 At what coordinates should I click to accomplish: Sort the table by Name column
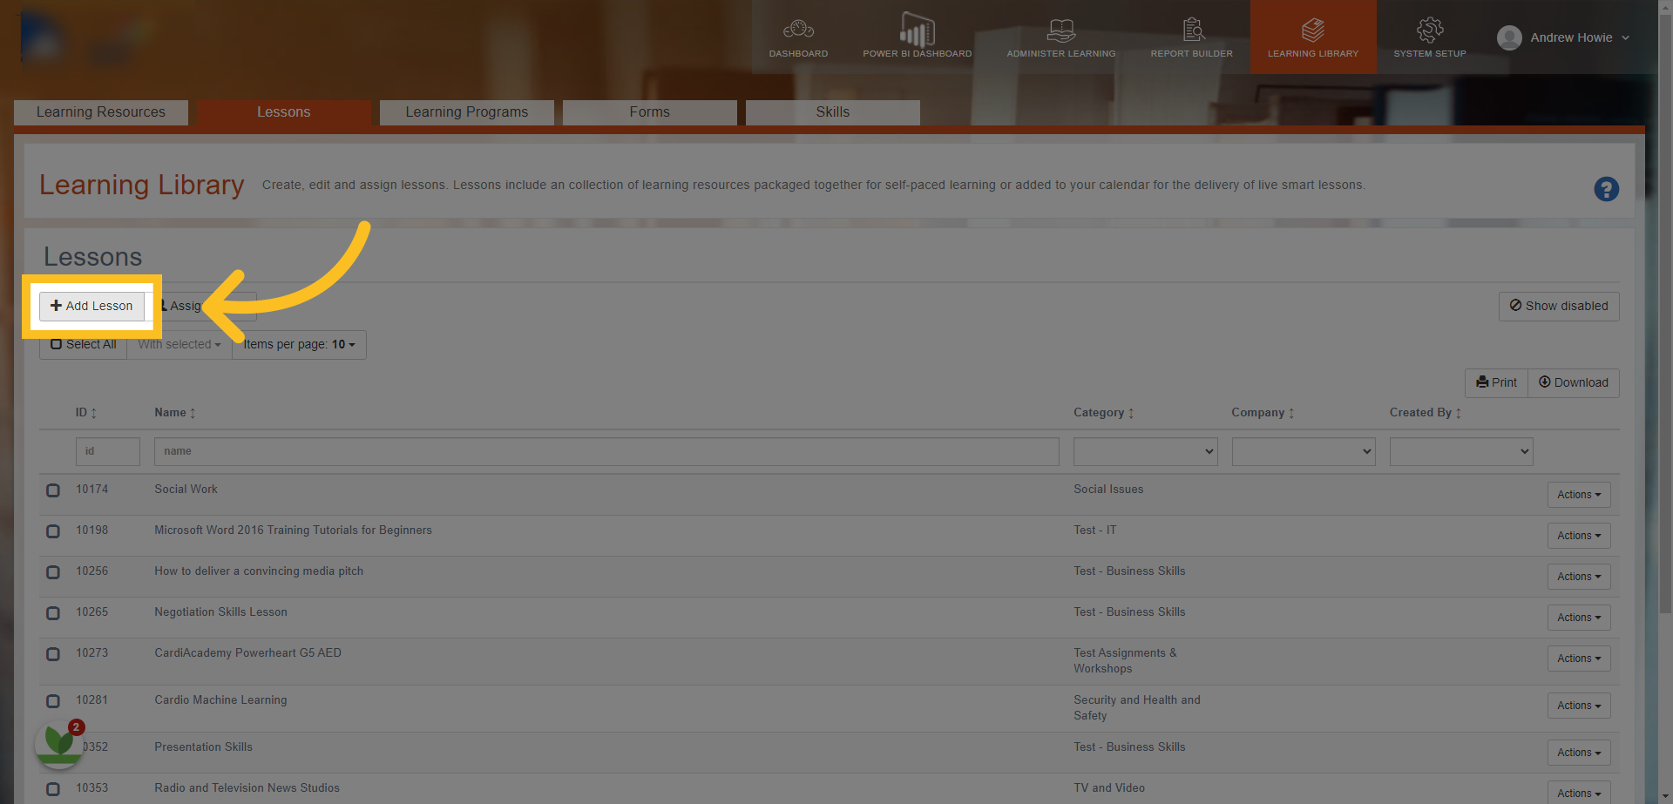coord(175,413)
